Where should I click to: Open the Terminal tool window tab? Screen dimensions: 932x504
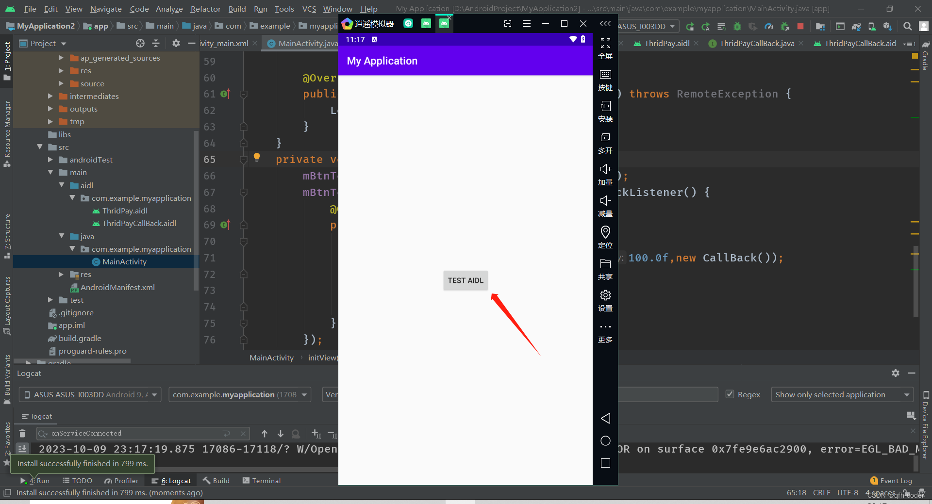click(x=262, y=481)
